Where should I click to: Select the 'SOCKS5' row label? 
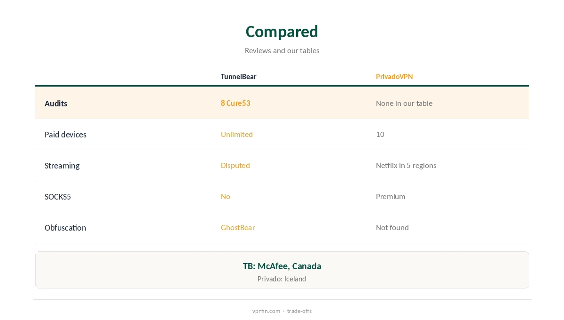pyautogui.click(x=58, y=197)
